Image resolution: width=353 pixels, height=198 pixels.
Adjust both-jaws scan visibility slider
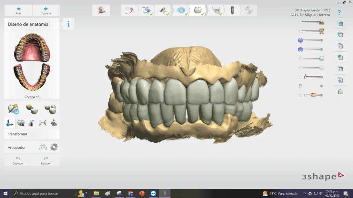coord(312,31)
